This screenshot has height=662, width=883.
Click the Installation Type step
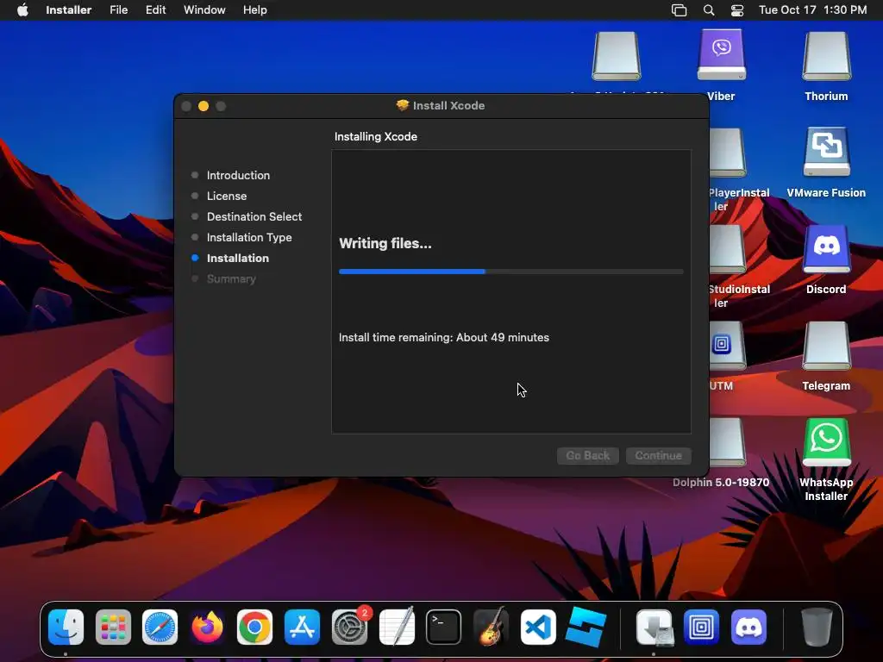click(x=249, y=238)
